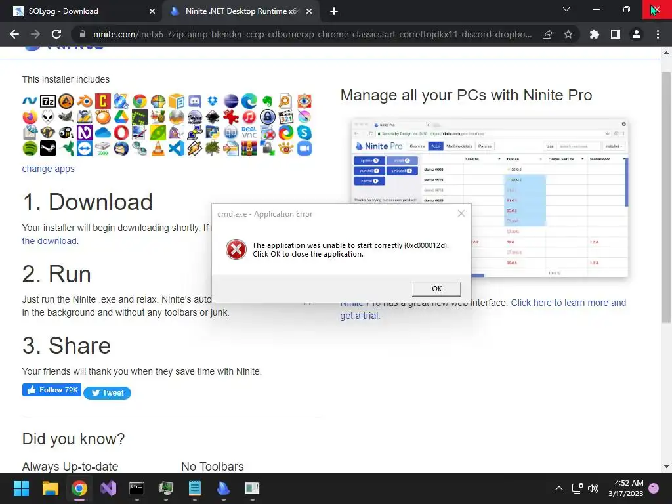
Task: Bookmark this page with the star
Action: pyautogui.click(x=568, y=34)
